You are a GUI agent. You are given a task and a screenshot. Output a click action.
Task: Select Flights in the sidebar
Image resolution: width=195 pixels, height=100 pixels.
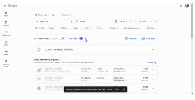click(6, 43)
